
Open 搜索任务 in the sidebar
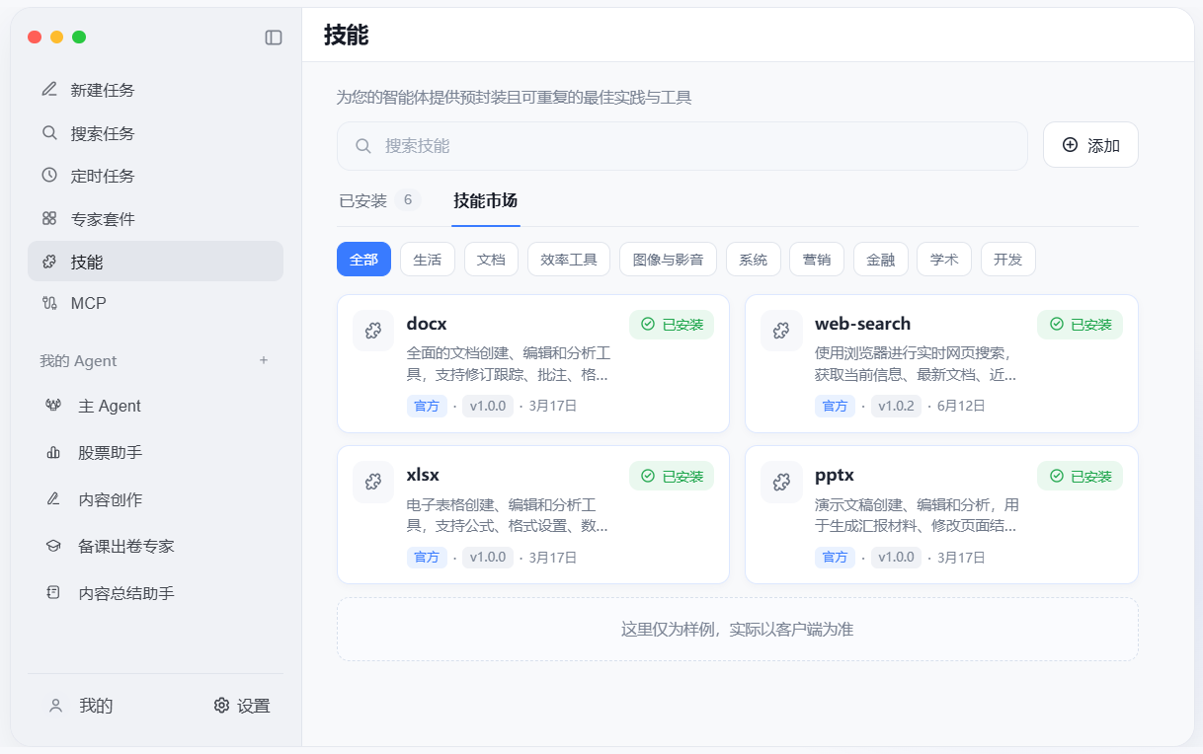[155, 133]
